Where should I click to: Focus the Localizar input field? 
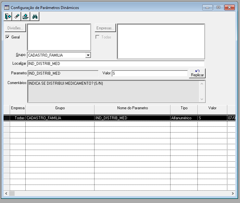116,64
